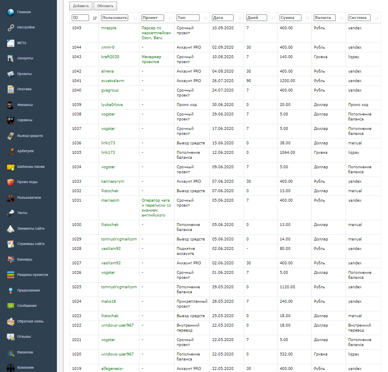Click the Отзывы sidebar icon
Screen dimensions: 388x372
click(11, 337)
